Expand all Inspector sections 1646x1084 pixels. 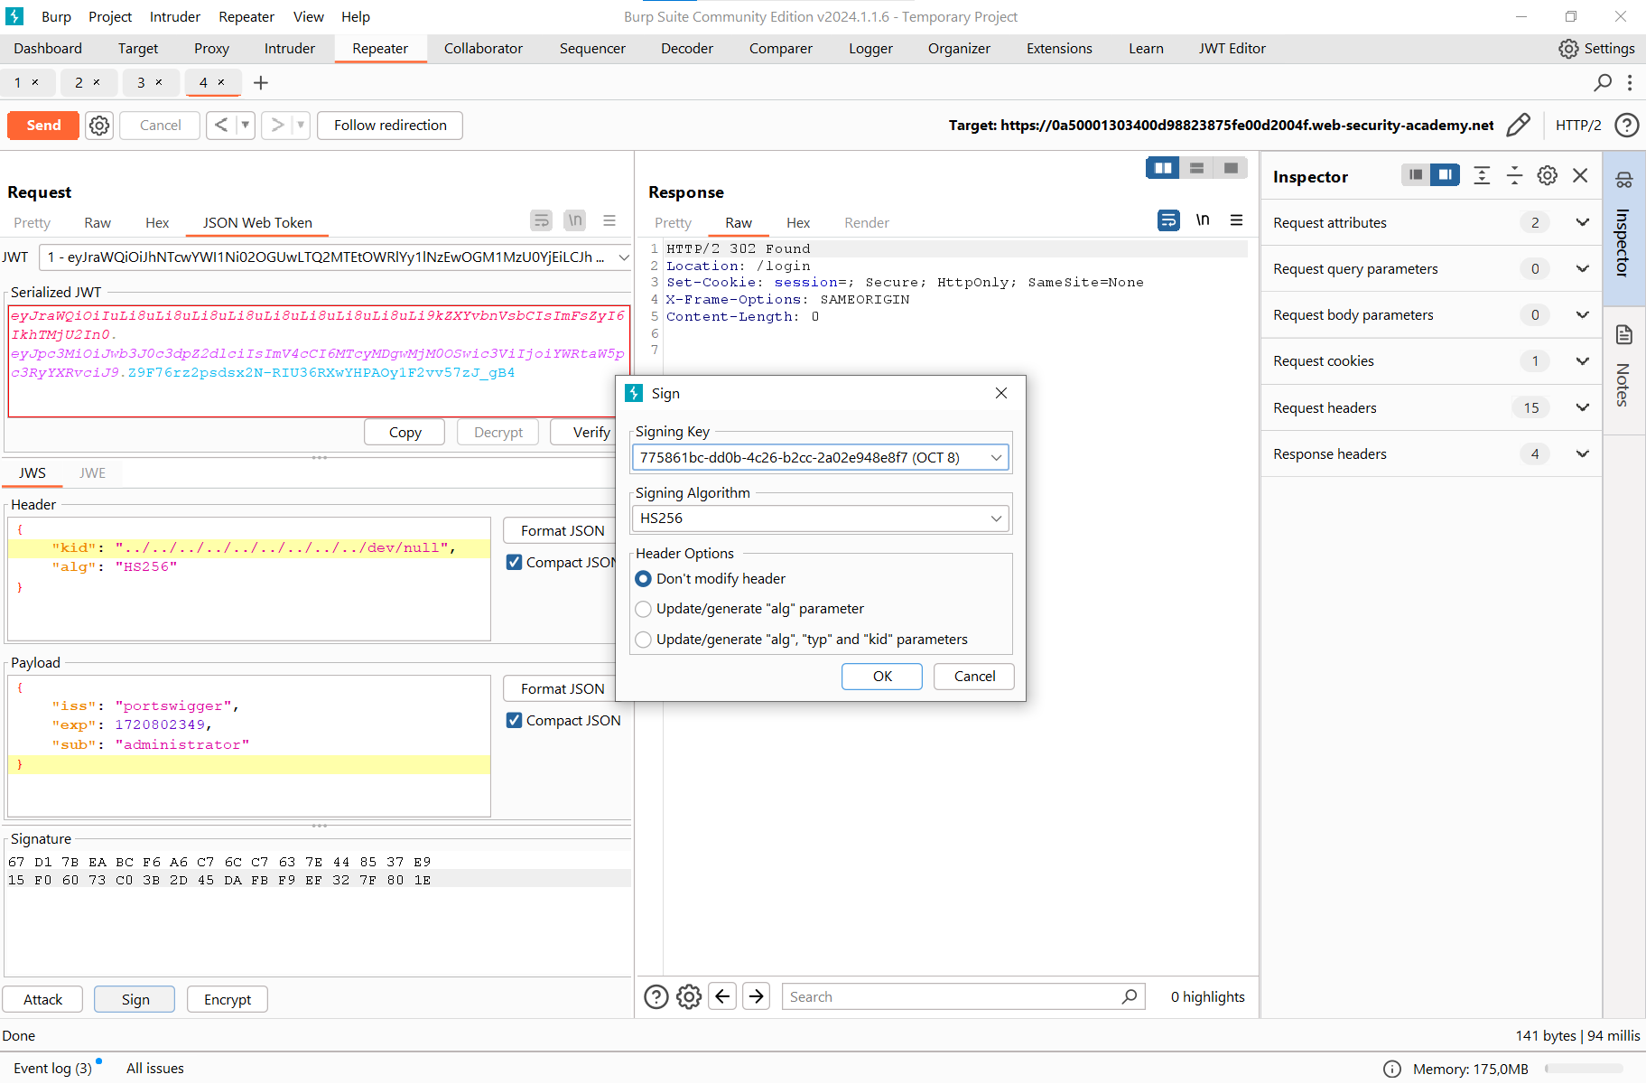(1482, 175)
